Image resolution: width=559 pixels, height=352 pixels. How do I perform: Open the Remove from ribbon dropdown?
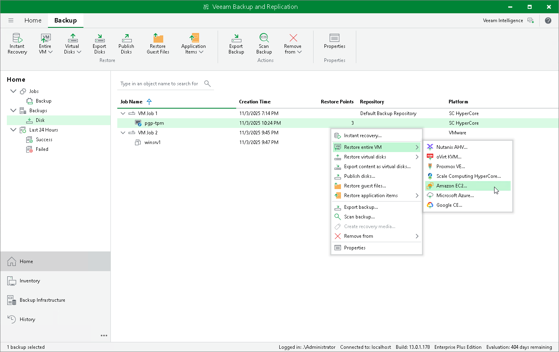coord(293,44)
